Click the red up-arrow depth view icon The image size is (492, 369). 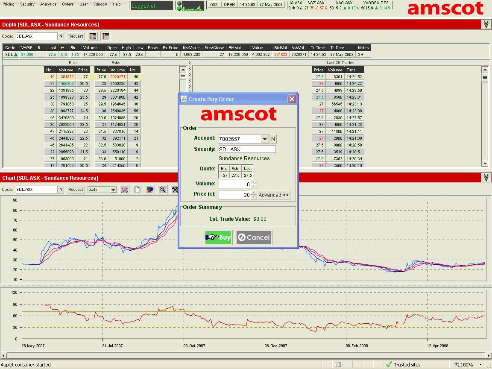pyautogui.click(x=105, y=36)
